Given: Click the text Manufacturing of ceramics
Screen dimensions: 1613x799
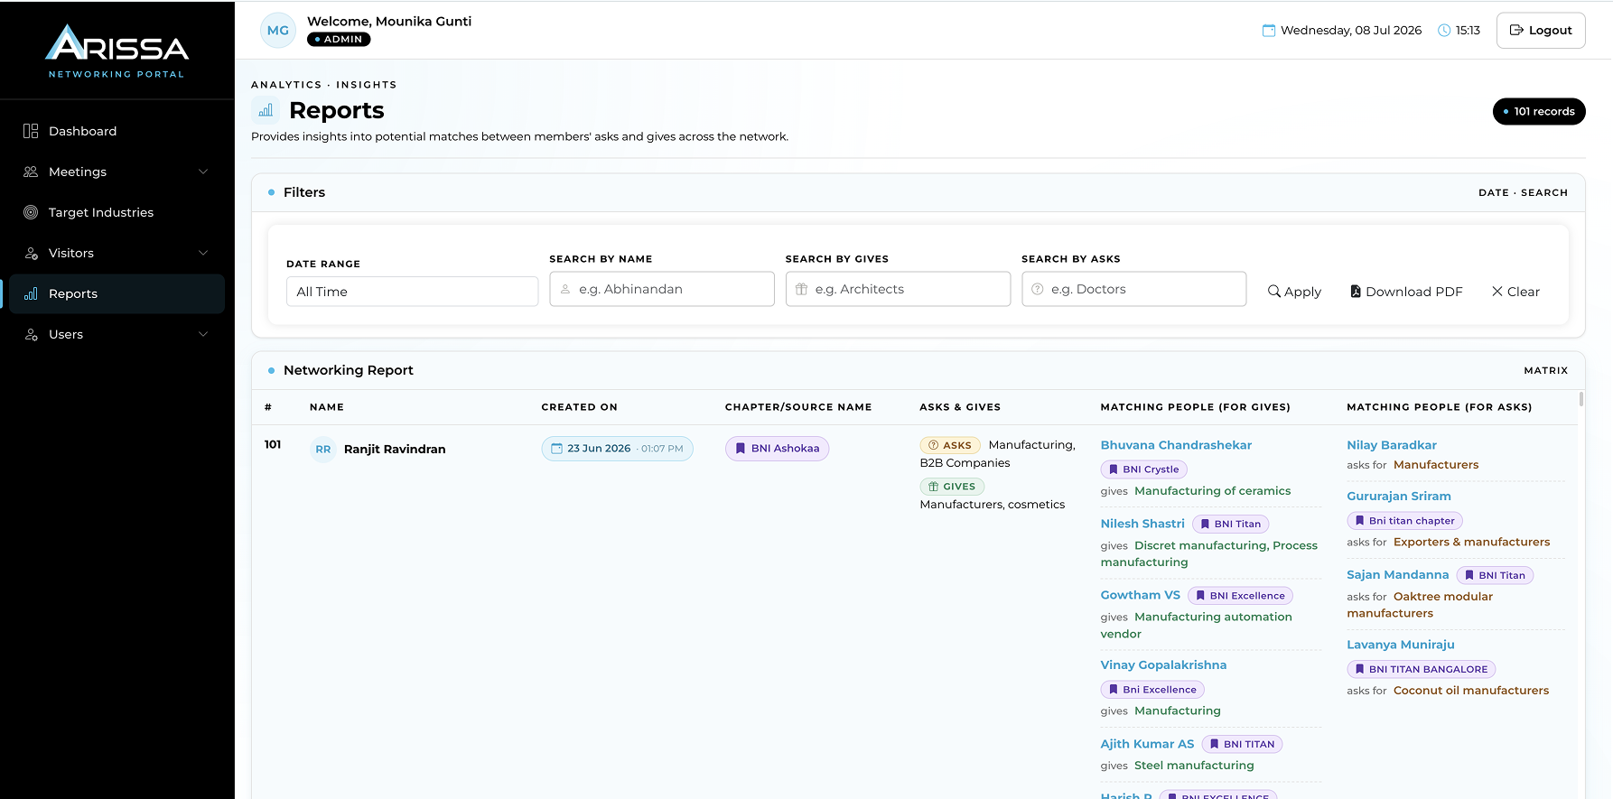Looking at the screenshot, I should click(x=1213, y=491).
